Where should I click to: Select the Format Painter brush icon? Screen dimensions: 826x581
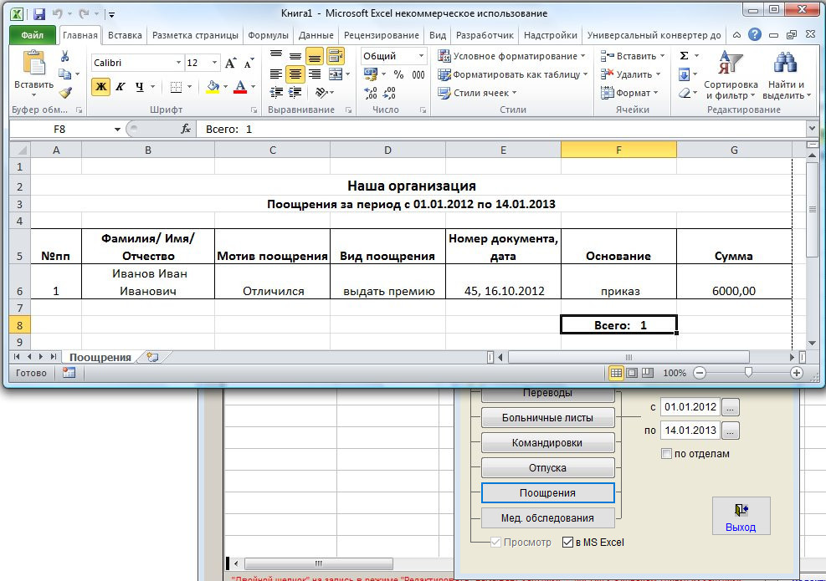(64, 93)
